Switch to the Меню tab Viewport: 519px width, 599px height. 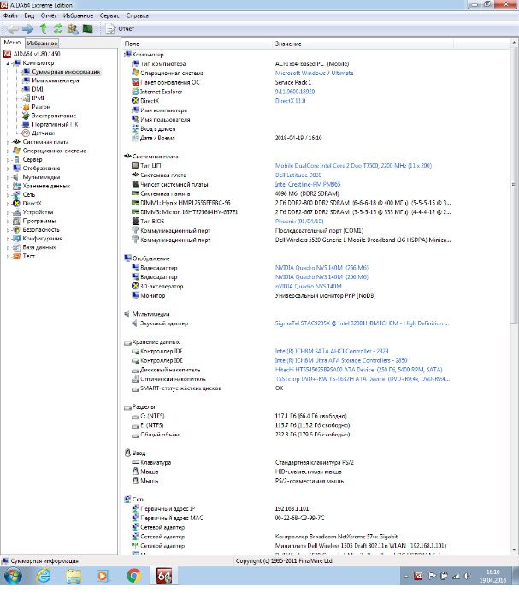click(x=12, y=43)
